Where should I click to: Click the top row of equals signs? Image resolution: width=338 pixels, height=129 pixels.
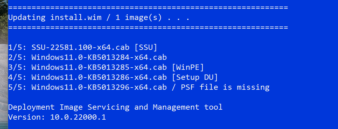pyautogui.click(x=148, y=8)
